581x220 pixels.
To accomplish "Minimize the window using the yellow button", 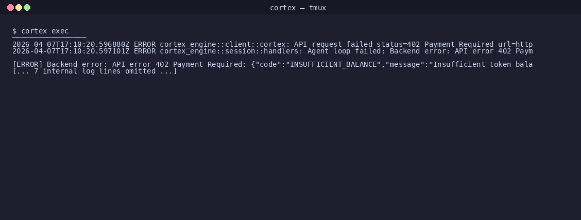I will point(19,7).
